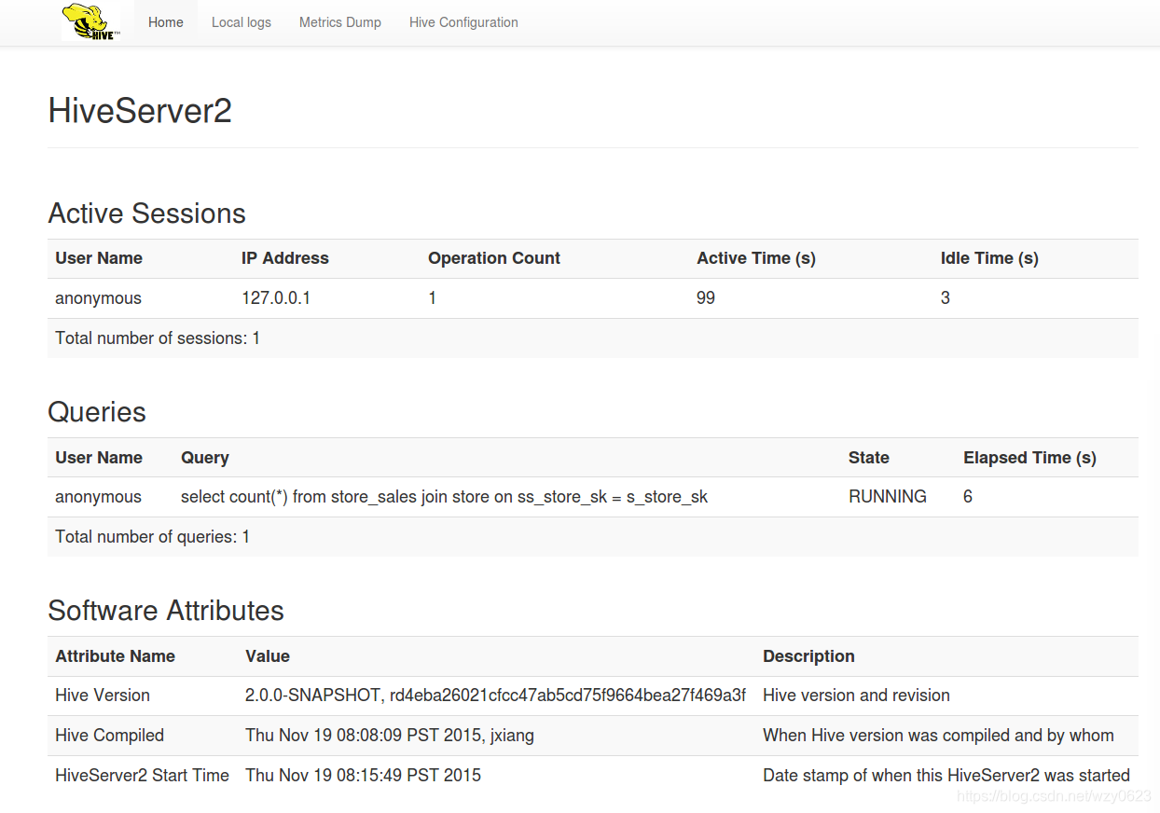Click the IP Address column header
This screenshot has width=1160, height=813.
point(285,258)
